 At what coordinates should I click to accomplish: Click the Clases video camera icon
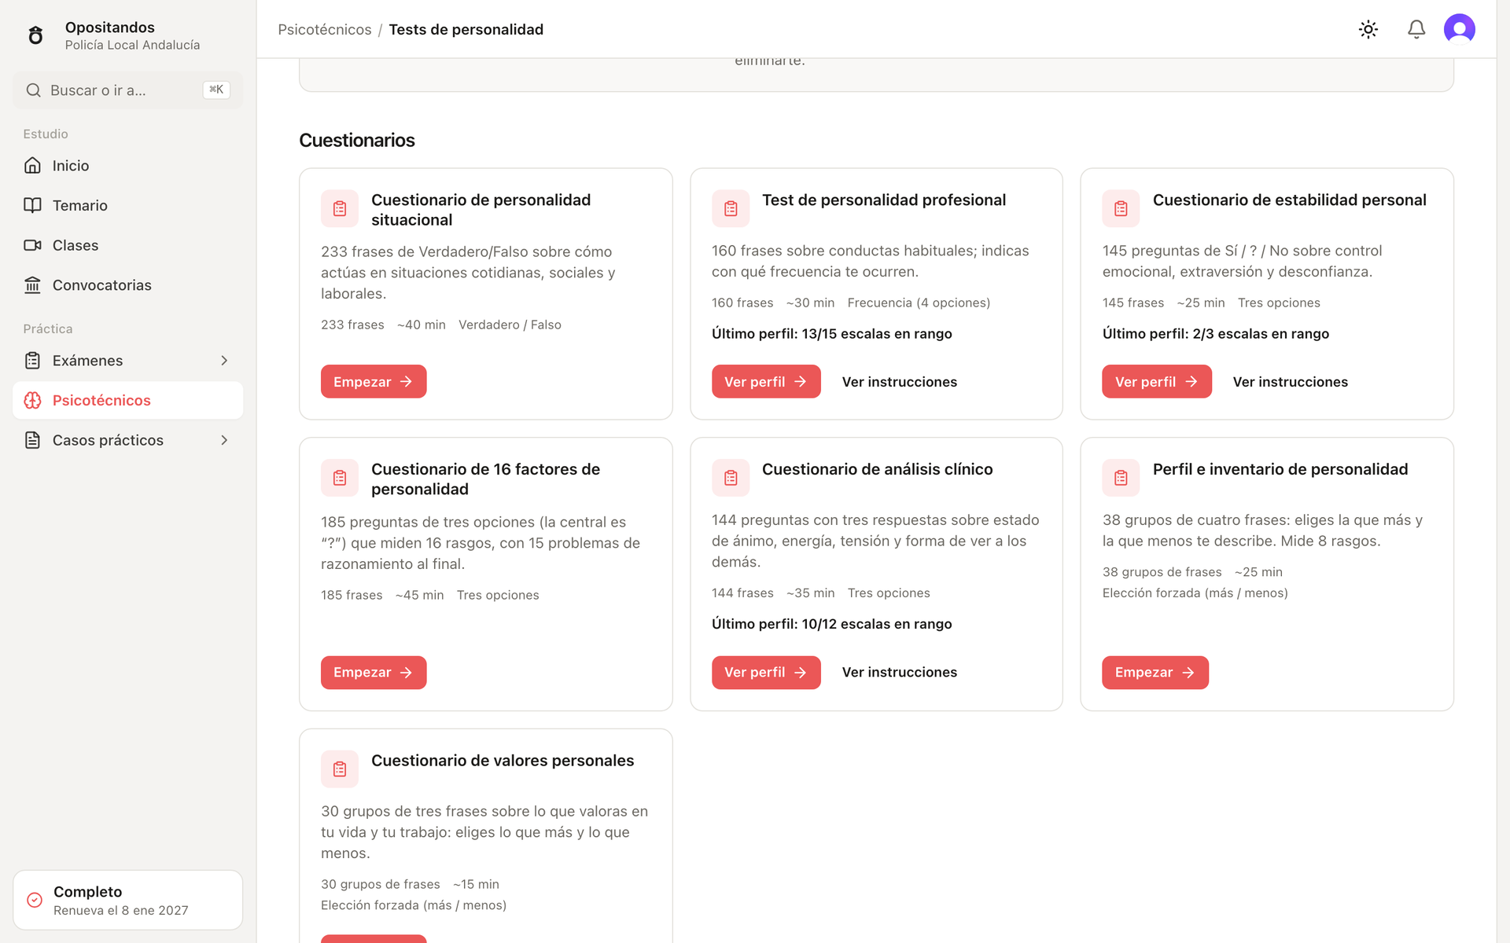coord(32,245)
